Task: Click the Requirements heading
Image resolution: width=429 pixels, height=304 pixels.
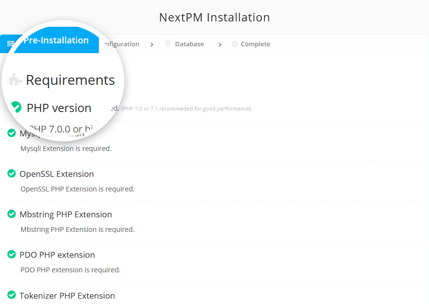Action: [70, 80]
